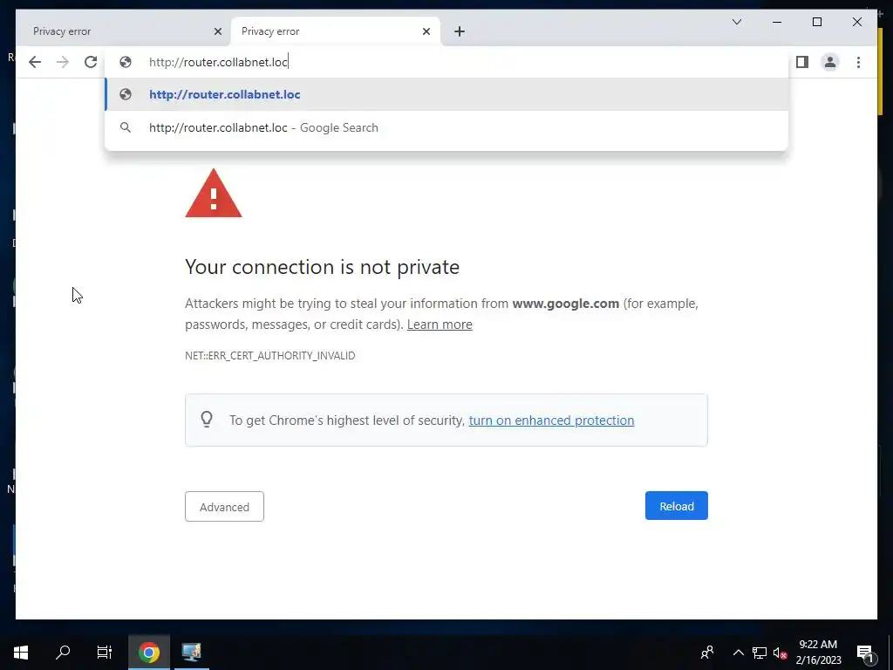This screenshot has height=670, width=893.
Task: Open Chrome's three-dot menu
Action: pyautogui.click(x=858, y=62)
